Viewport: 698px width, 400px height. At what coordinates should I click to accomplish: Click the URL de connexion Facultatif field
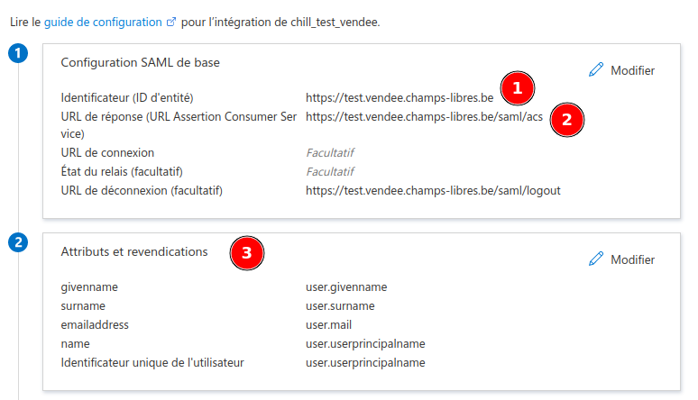330,152
